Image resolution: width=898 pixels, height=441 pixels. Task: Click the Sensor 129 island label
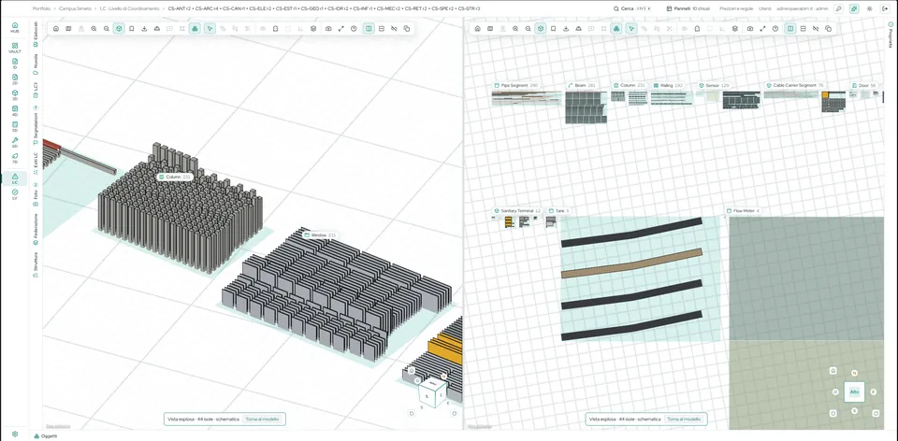coord(714,85)
